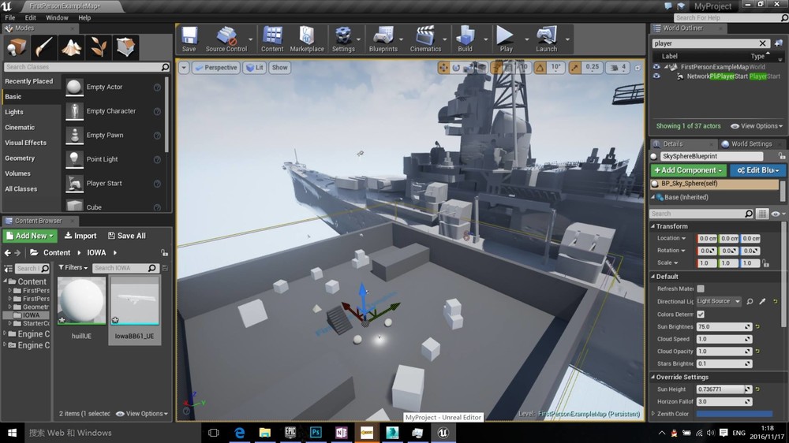Viewport: 789px width, 443px height.
Task: Click Show button in viewport
Action: pyautogui.click(x=280, y=67)
